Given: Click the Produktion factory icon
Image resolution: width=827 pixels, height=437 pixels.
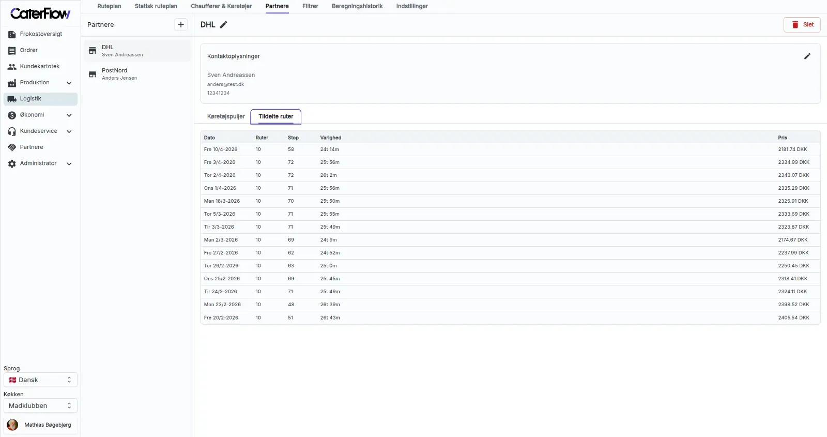Looking at the screenshot, I should click(12, 83).
